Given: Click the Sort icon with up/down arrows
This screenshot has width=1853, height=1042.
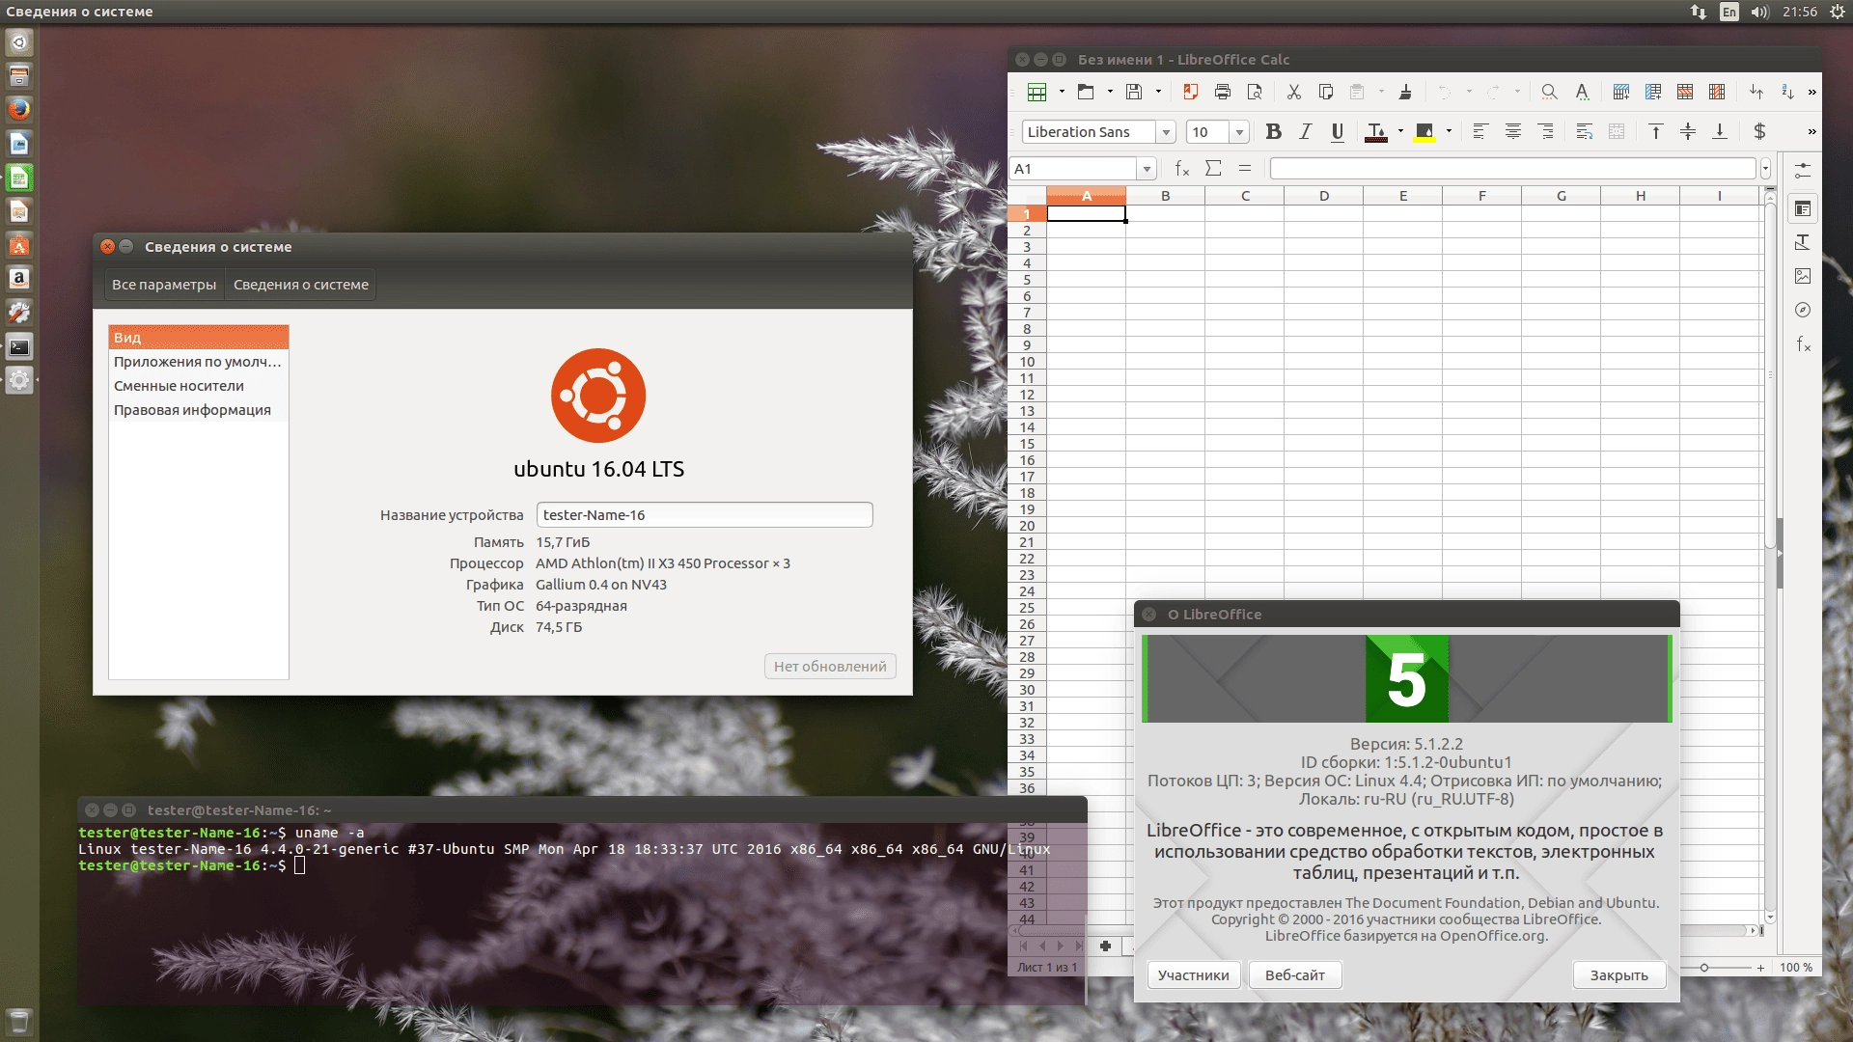Looking at the screenshot, I should coord(1756,92).
